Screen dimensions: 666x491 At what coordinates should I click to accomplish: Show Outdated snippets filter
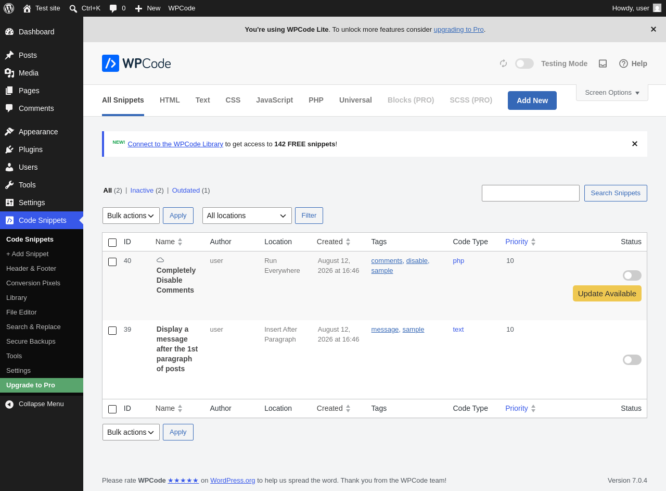coord(186,191)
